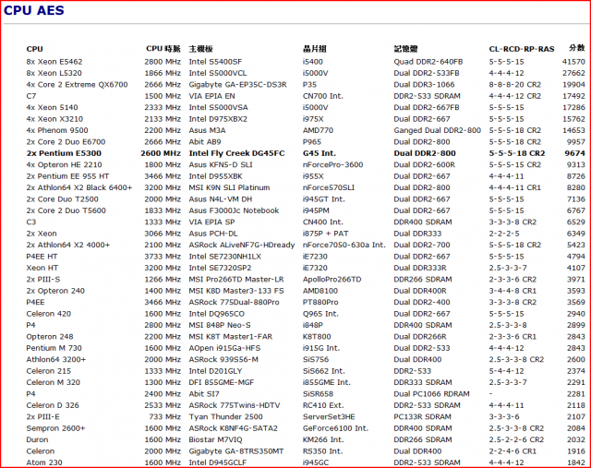Select the CPU column header
Image resolution: width=591 pixels, height=468 pixels.
[x=35, y=49]
